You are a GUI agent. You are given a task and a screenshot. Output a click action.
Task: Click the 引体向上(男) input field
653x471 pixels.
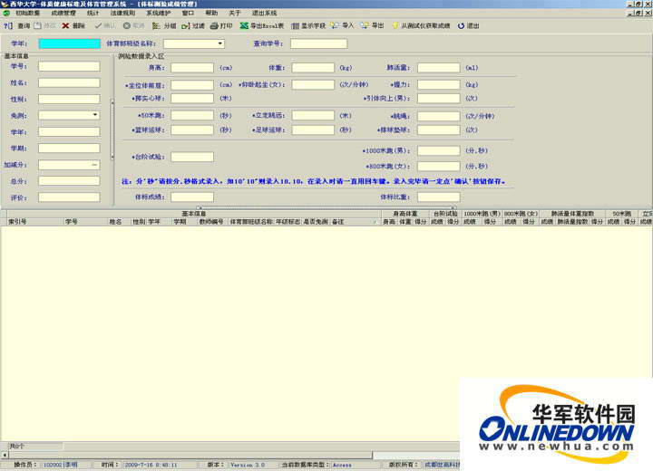pos(439,99)
